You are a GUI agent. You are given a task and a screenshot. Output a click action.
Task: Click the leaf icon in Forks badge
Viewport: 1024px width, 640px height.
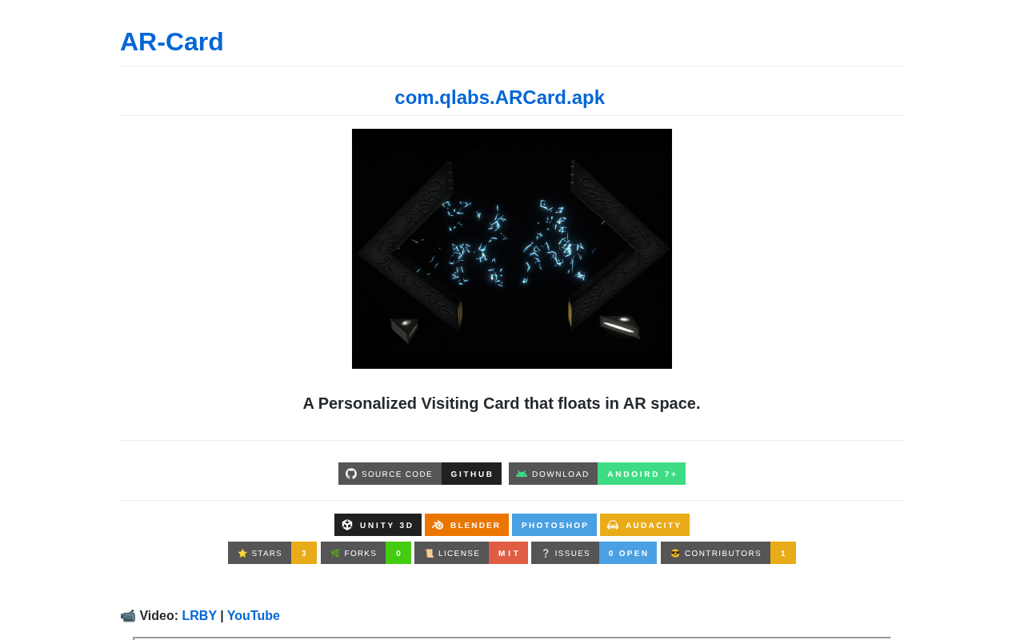pyautogui.click(x=335, y=553)
